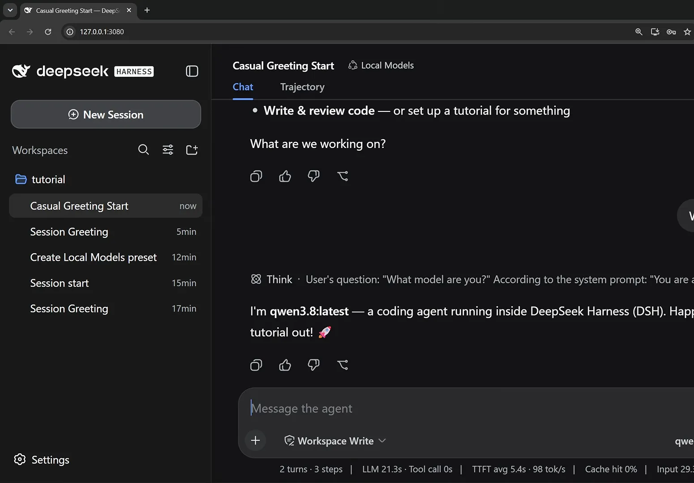
Task: Click the 'TTFT avg 5.4s · 98 tok/s' status
Action: pos(518,469)
